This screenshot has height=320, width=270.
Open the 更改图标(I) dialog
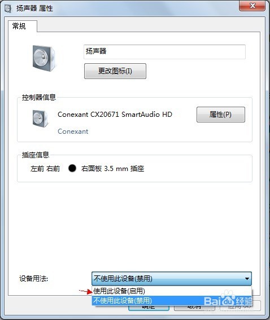(115, 71)
